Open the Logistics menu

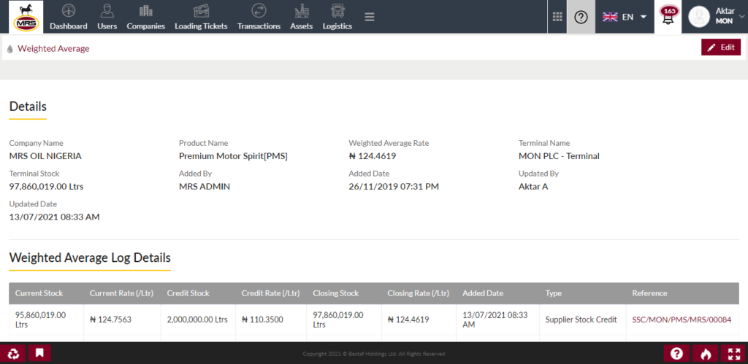tap(337, 18)
